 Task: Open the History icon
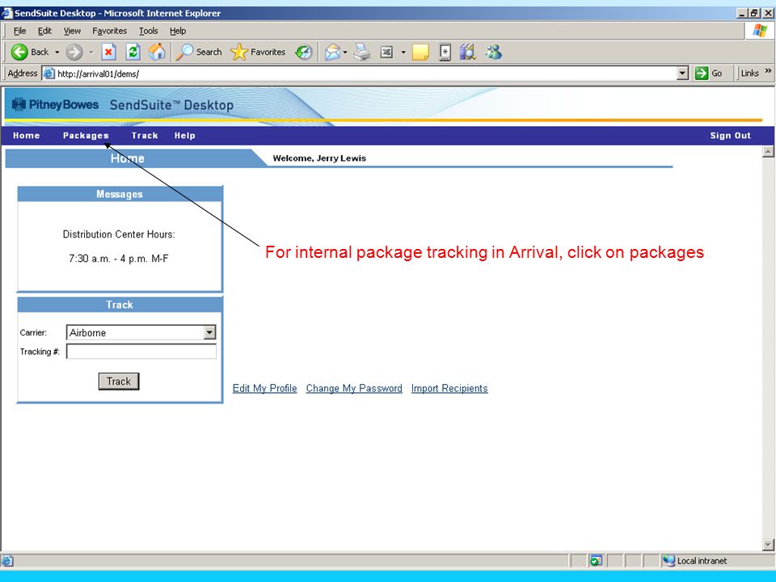coord(303,52)
